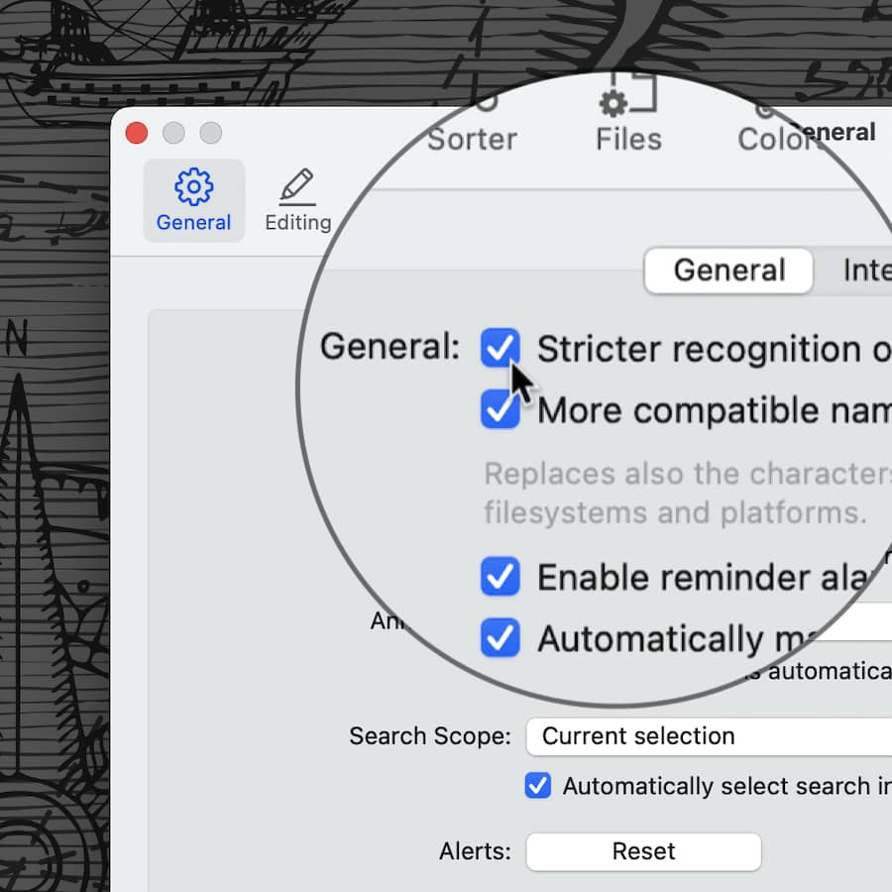Open the Sorter preferences tab

[x=472, y=122]
